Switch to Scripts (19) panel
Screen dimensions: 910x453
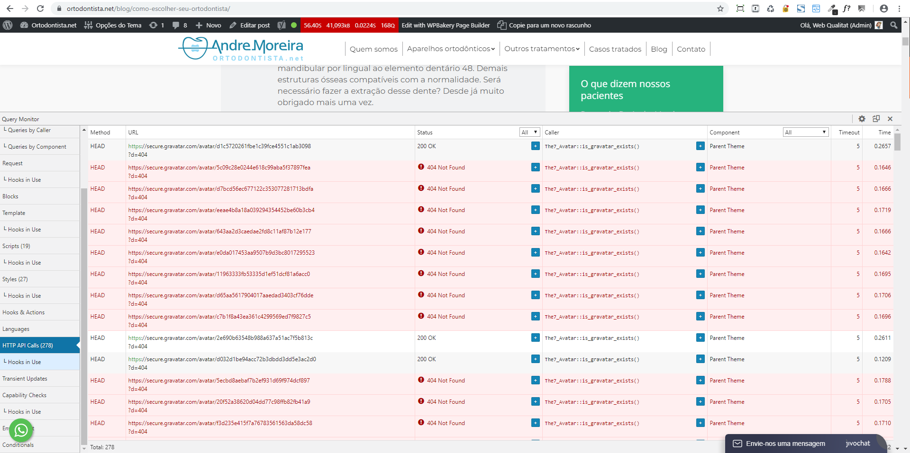tap(16, 246)
